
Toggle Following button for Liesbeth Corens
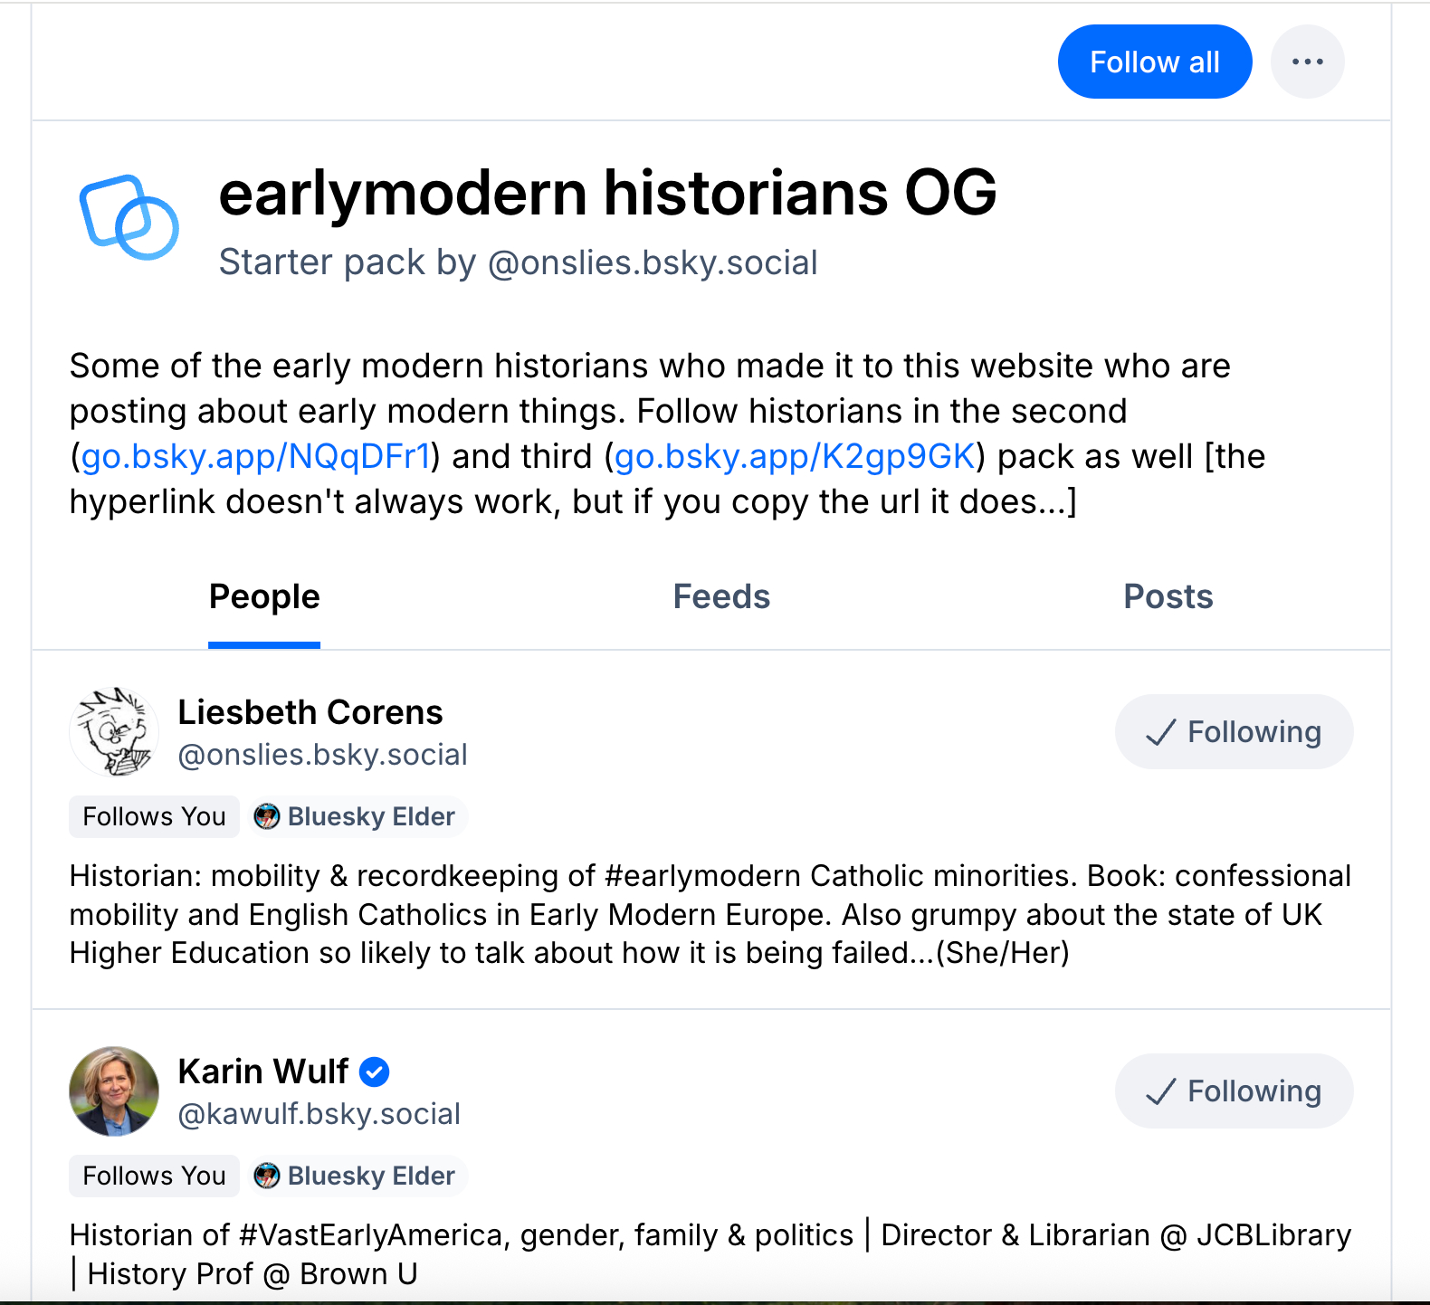tap(1234, 732)
